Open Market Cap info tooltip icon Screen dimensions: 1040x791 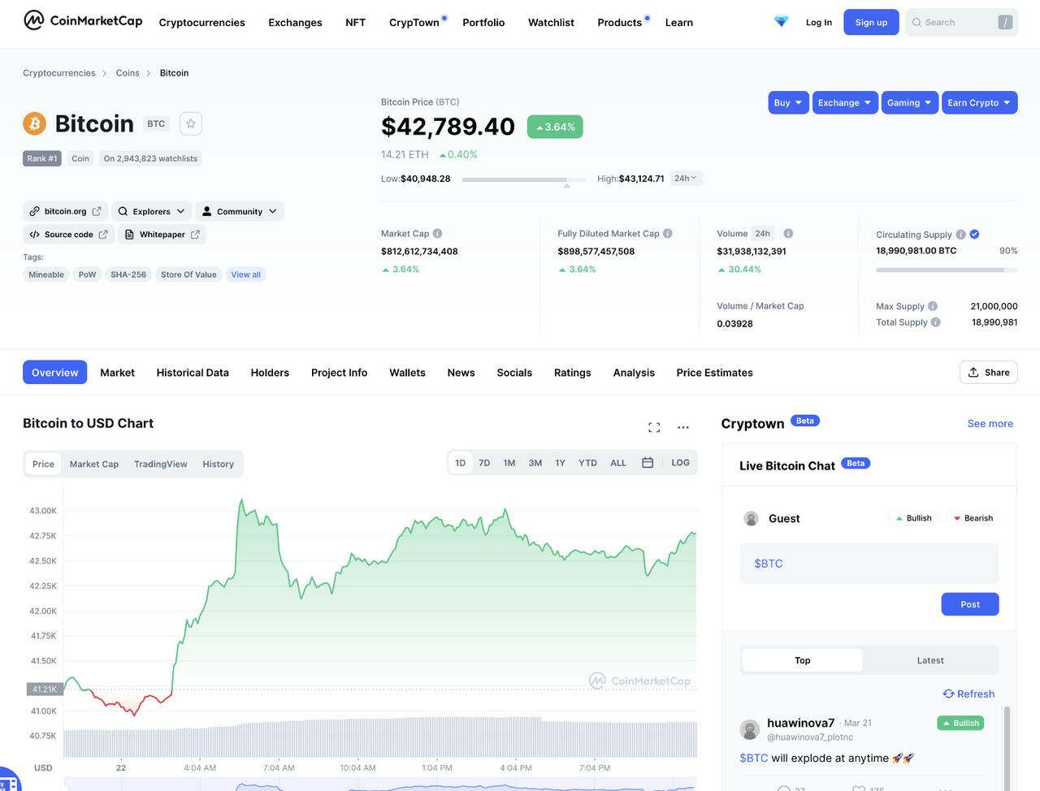point(437,233)
